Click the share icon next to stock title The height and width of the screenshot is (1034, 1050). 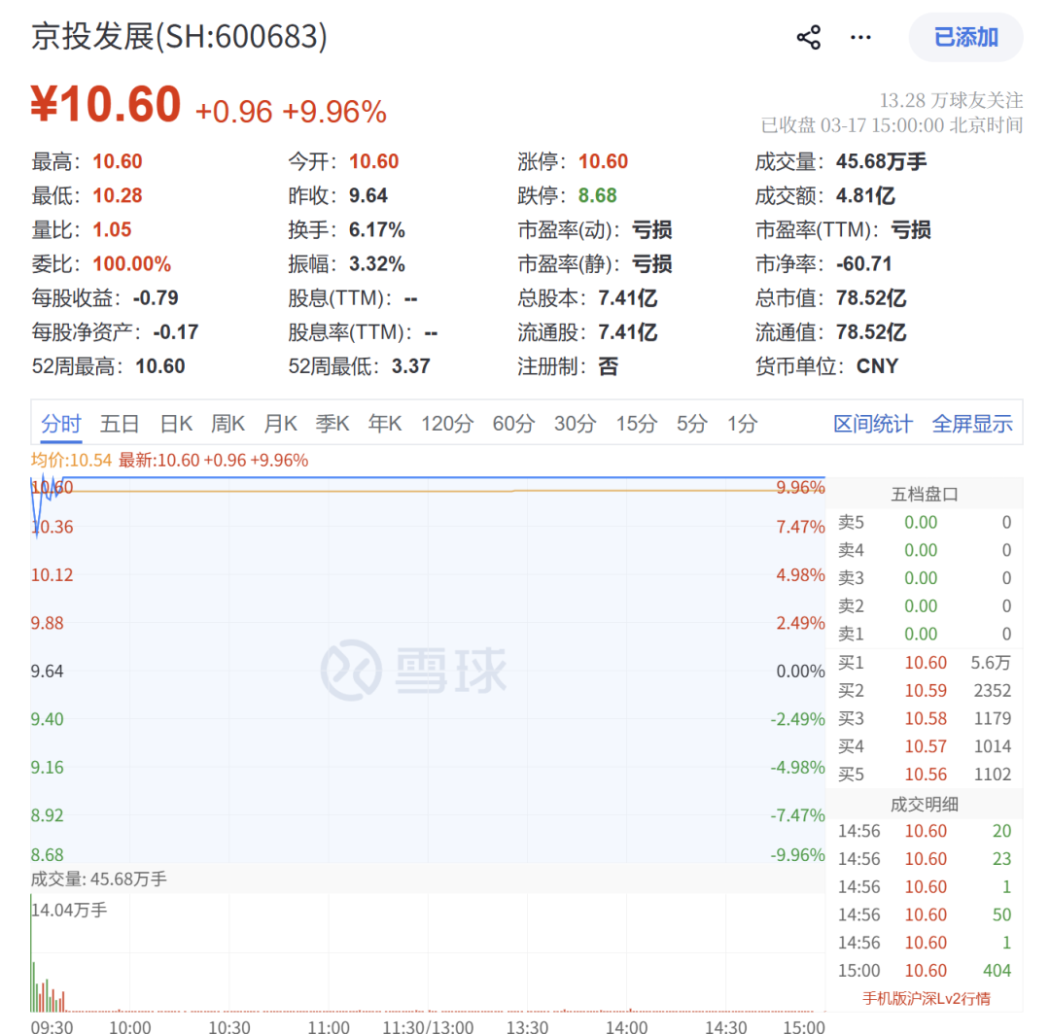pos(808,38)
